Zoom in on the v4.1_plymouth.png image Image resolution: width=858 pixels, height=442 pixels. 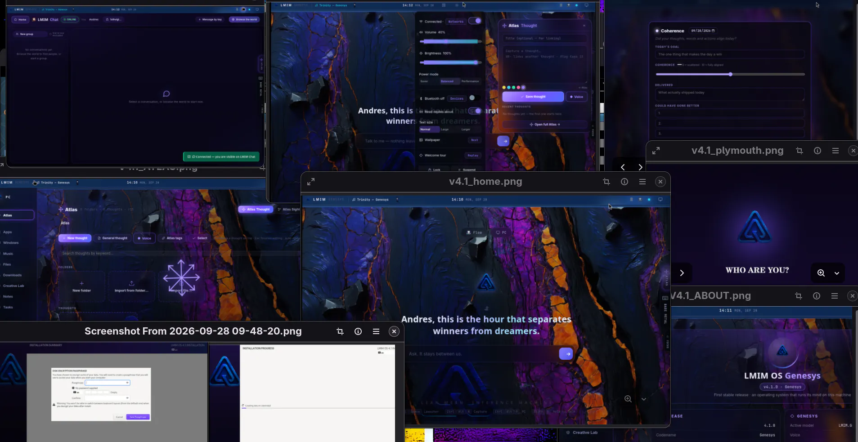[821, 273]
